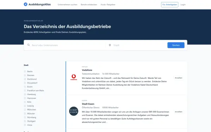Select the Leipzig checkbox

pyautogui.click(x=25, y=106)
